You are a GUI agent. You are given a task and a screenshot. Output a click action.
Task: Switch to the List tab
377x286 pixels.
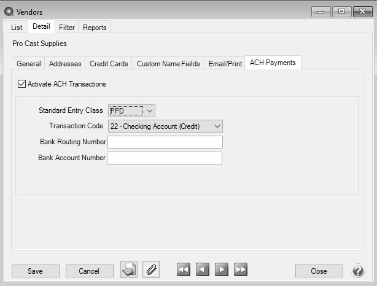17,27
